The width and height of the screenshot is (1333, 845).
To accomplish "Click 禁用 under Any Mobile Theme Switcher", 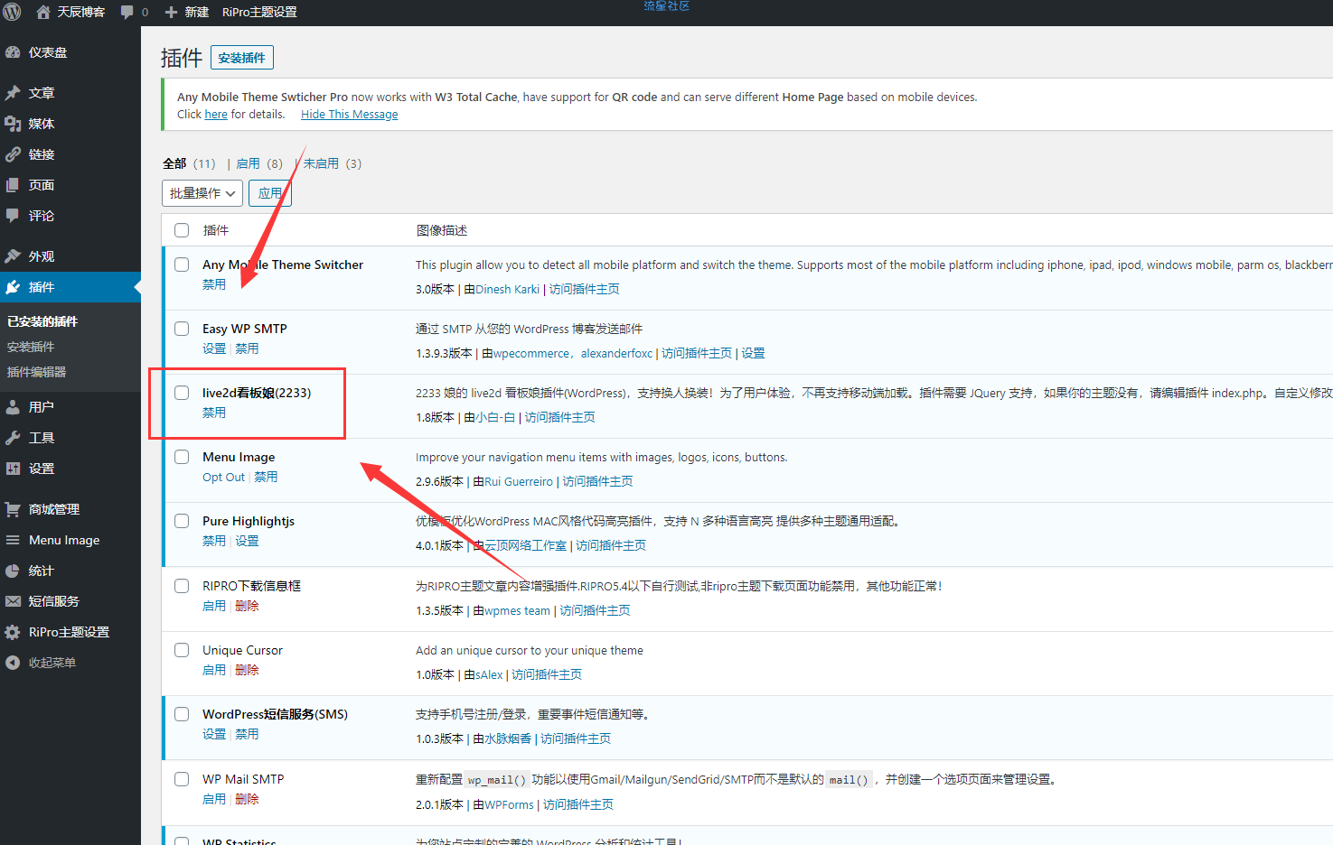I will (214, 284).
